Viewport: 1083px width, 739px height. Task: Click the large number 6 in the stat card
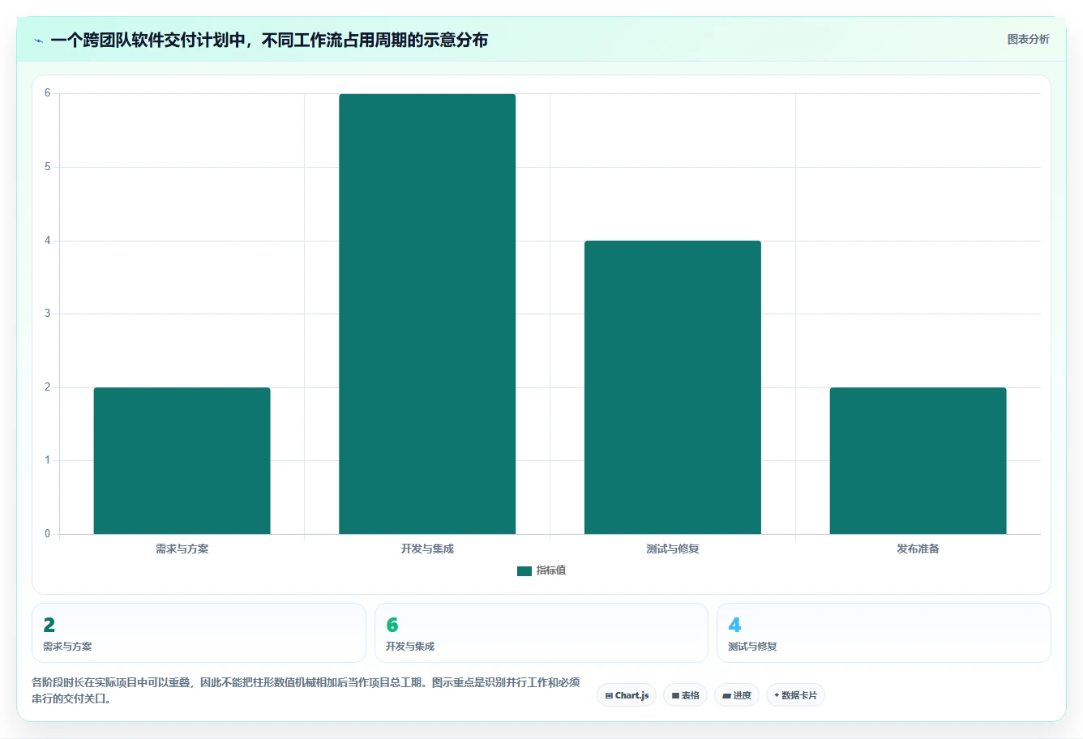pyautogui.click(x=392, y=625)
